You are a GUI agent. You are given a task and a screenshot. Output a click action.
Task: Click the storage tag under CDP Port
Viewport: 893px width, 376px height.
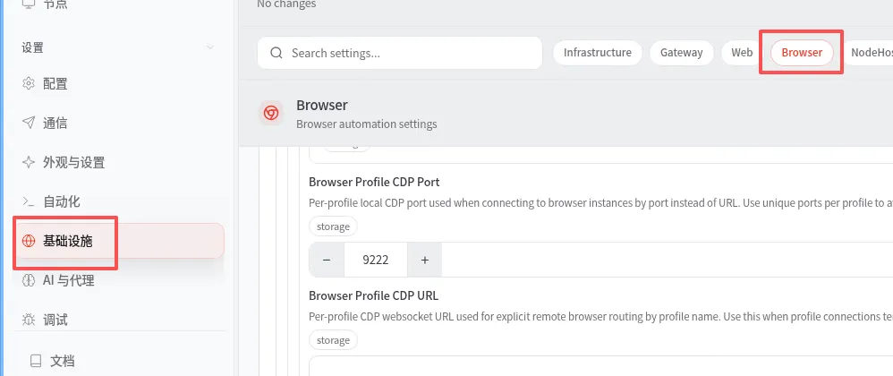click(x=333, y=226)
